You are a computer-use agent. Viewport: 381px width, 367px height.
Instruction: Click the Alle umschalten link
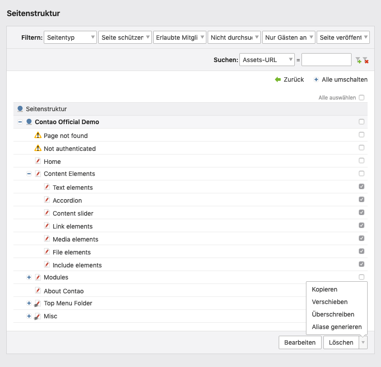[x=344, y=79]
